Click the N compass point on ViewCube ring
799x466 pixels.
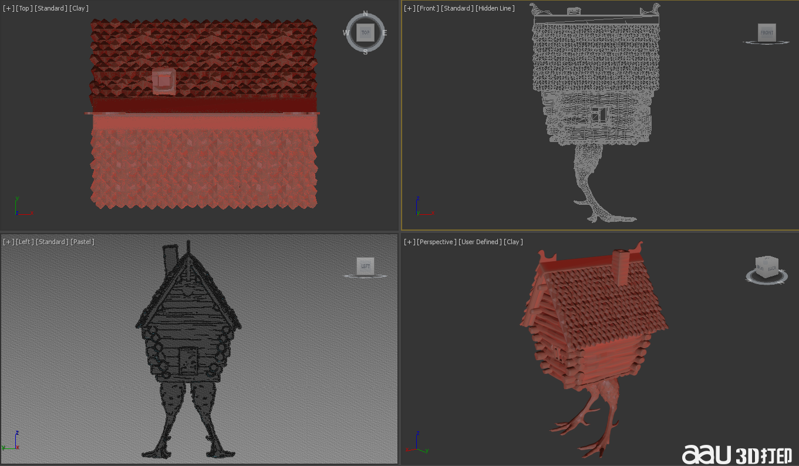click(x=365, y=13)
